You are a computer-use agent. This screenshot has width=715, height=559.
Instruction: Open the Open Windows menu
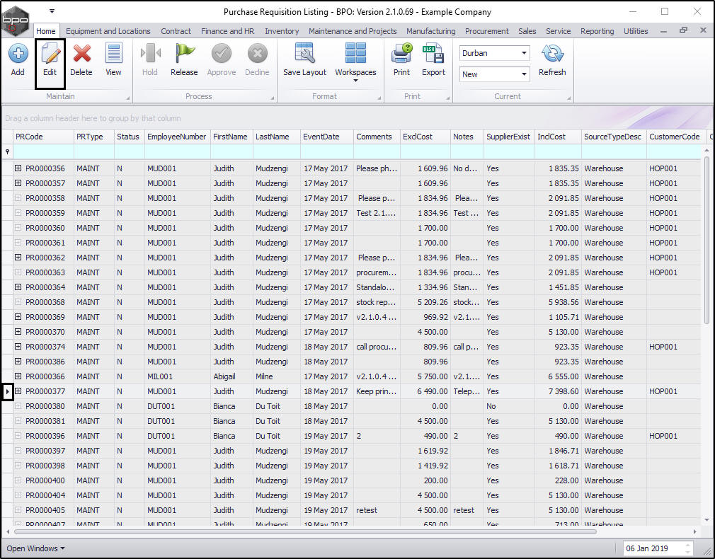[35, 548]
